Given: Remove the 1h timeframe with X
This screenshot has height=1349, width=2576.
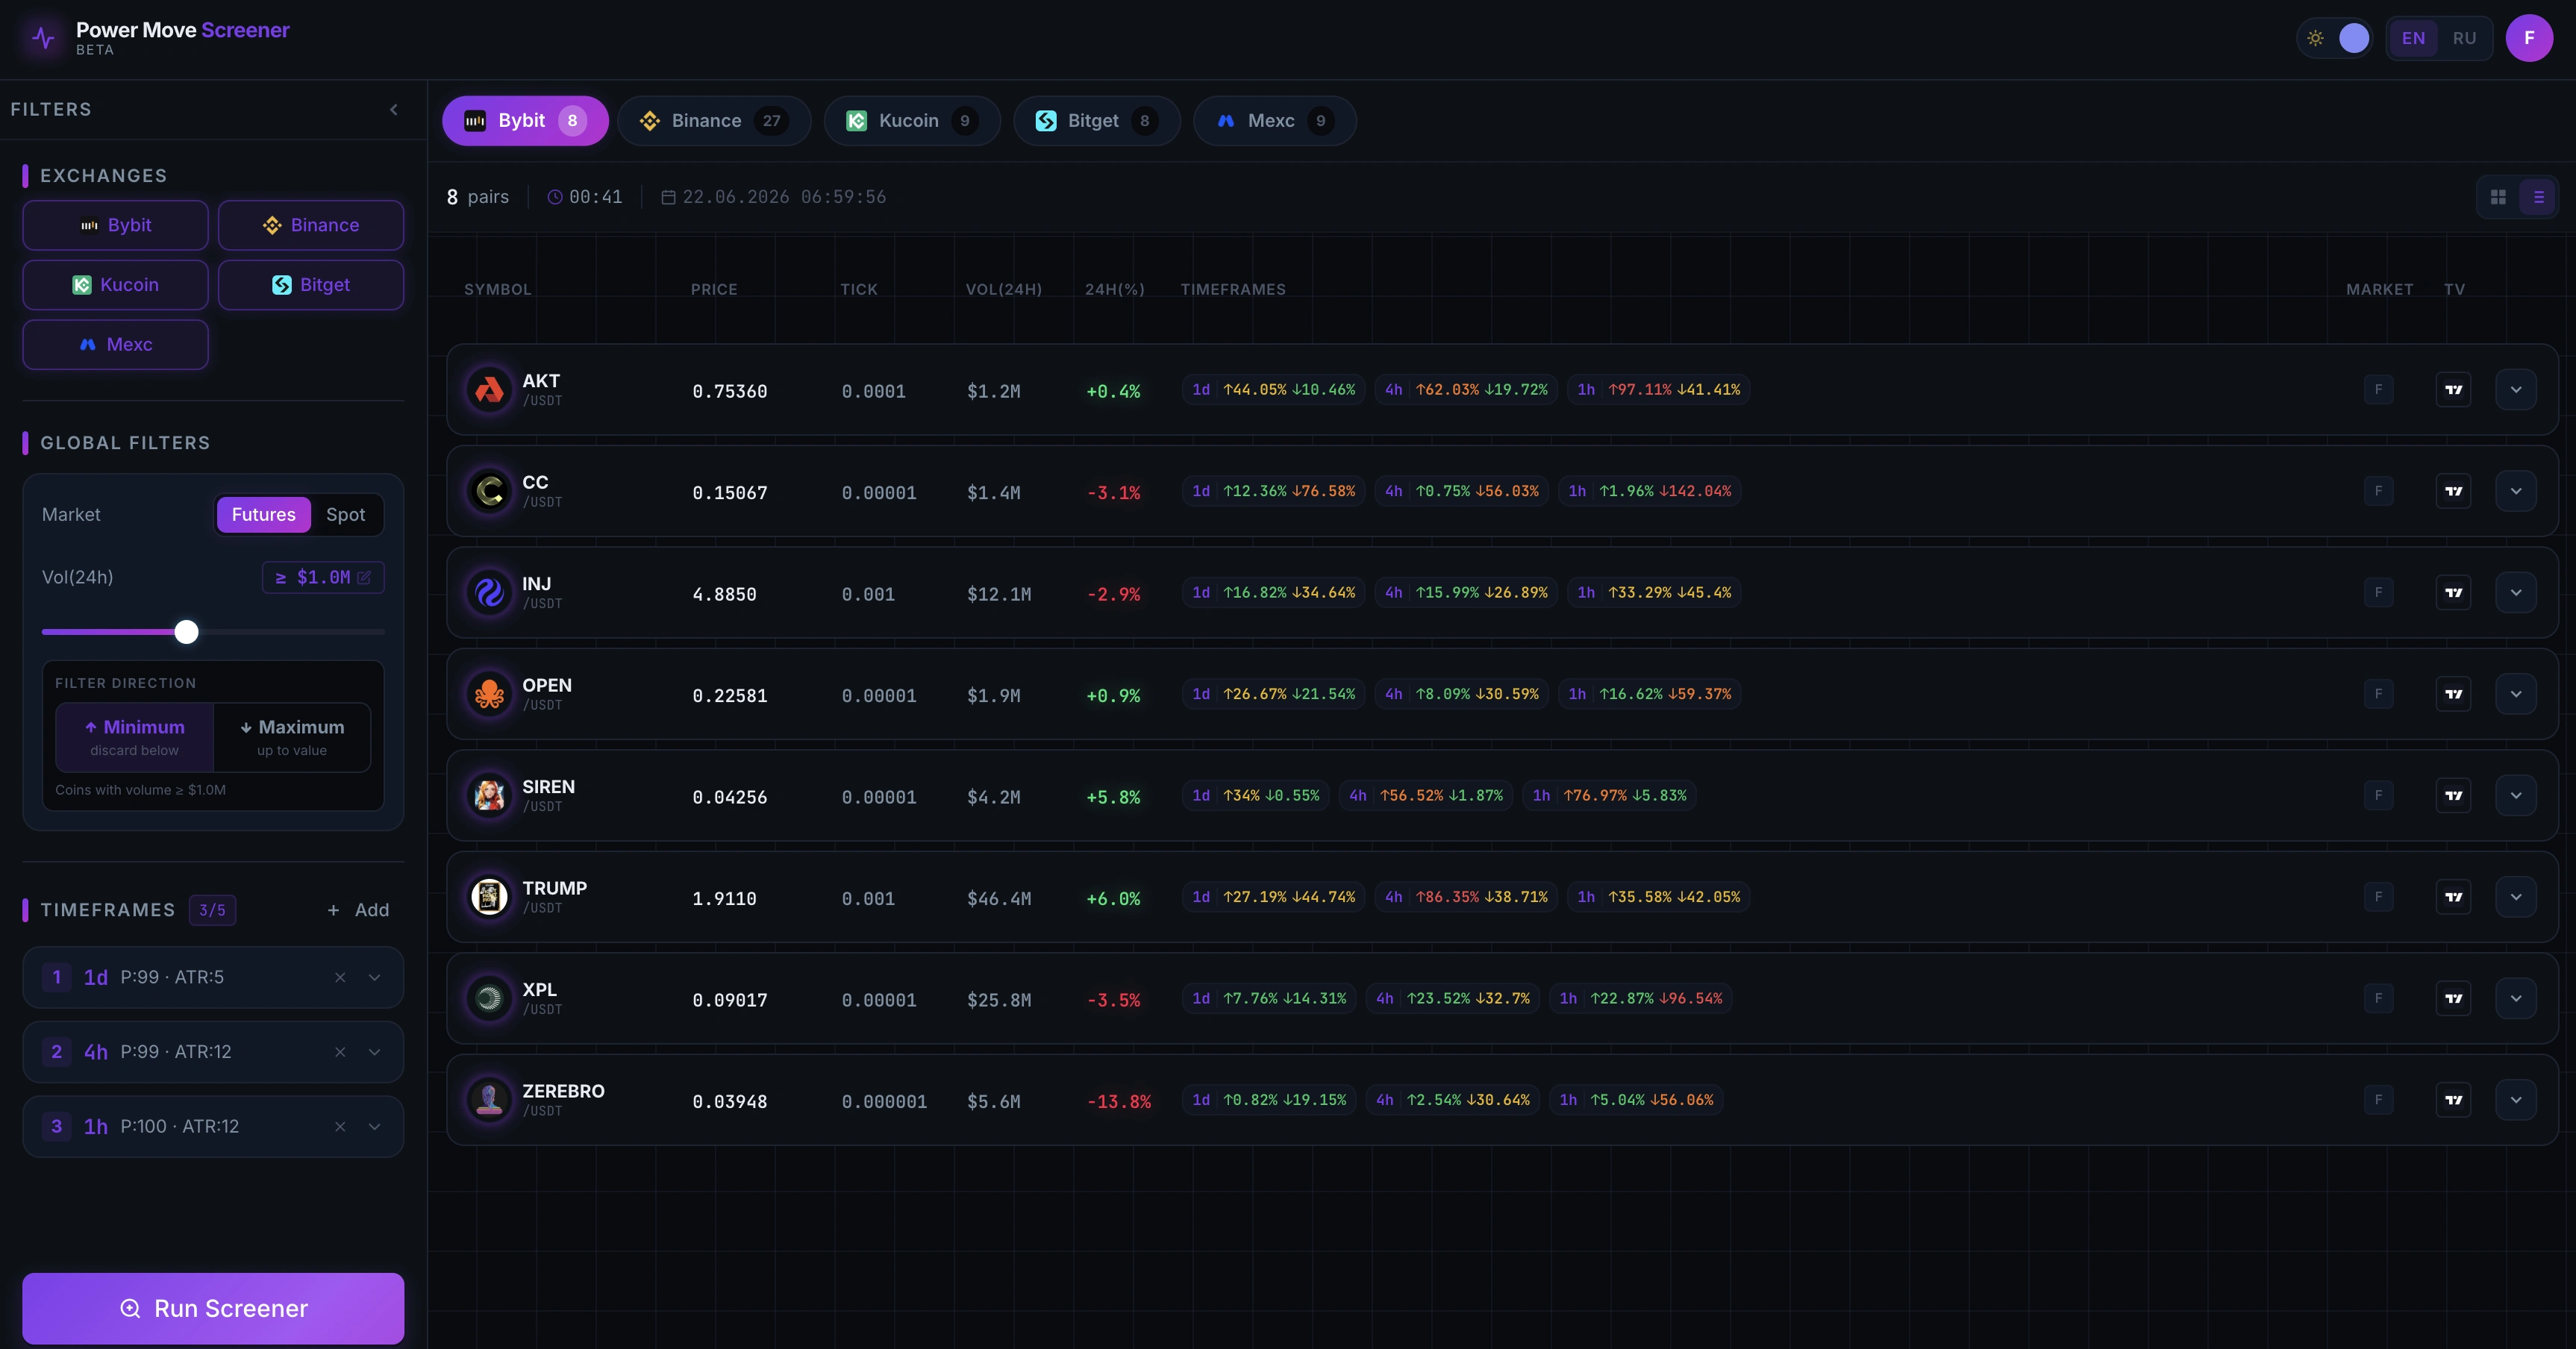Looking at the screenshot, I should point(340,1127).
